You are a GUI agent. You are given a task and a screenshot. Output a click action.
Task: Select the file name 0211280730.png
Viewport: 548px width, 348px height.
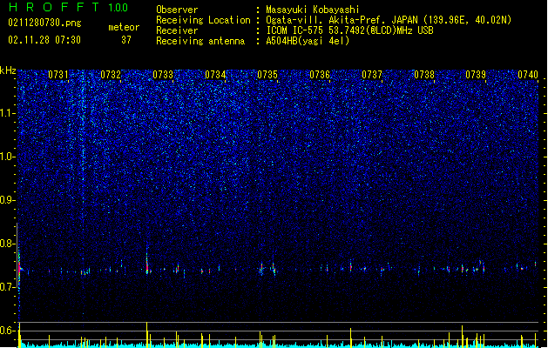click(44, 23)
